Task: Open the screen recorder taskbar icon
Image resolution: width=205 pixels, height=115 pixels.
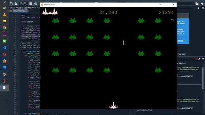Action: [x=4, y=81]
